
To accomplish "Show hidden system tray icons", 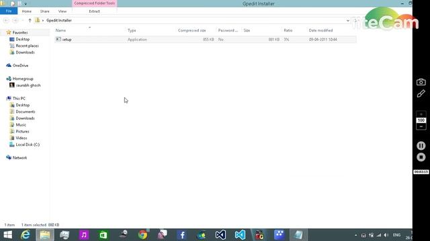I will pos(355,235).
